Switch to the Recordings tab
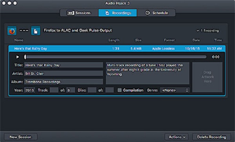This screenshot has width=235, height=142. (x=117, y=13)
